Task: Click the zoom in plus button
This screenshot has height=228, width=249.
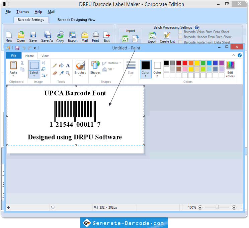Action: coord(234,207)
